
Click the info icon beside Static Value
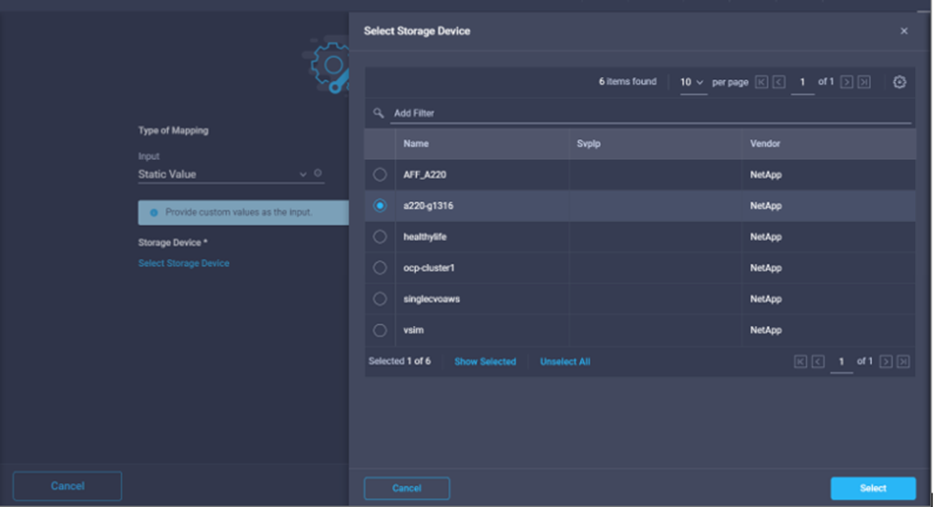(318, 174)
